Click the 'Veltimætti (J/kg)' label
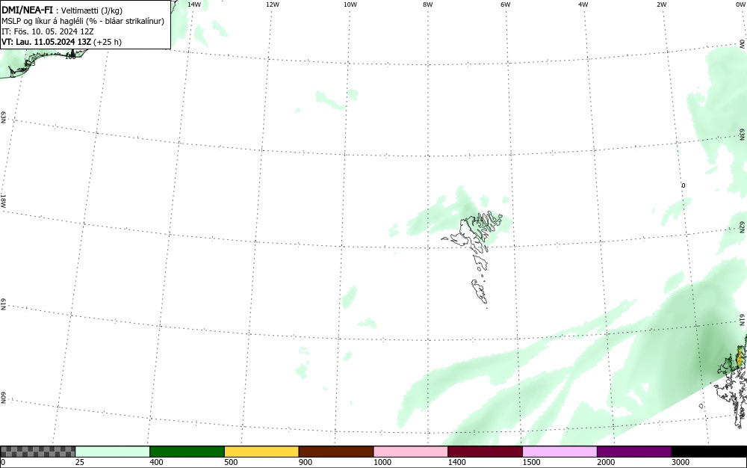 coord(91,10)
